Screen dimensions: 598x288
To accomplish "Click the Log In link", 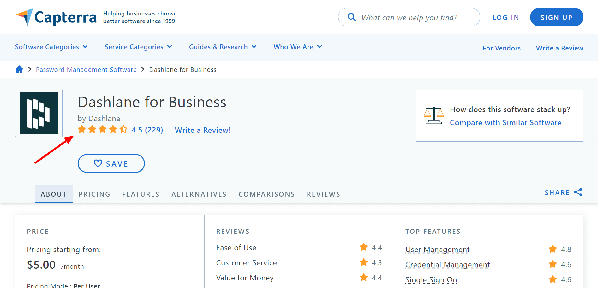I will tap(506, 17).
